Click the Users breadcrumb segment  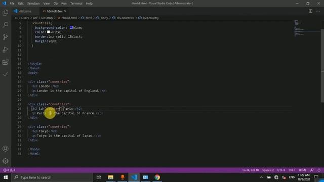click(25, 18)
